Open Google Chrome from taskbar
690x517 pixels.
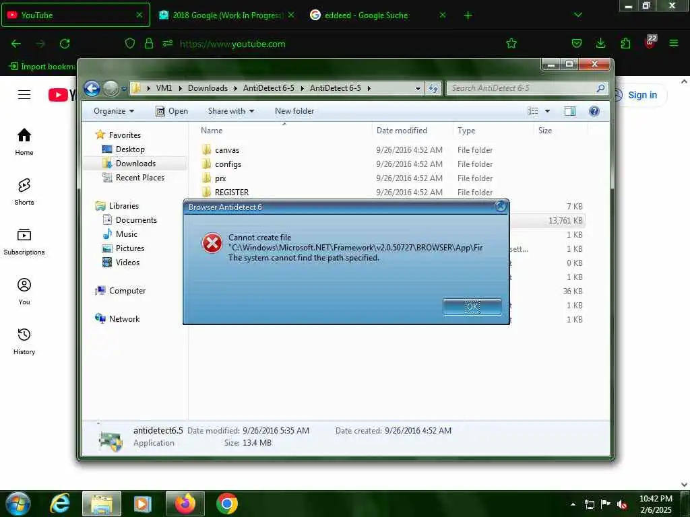(227, 504)
